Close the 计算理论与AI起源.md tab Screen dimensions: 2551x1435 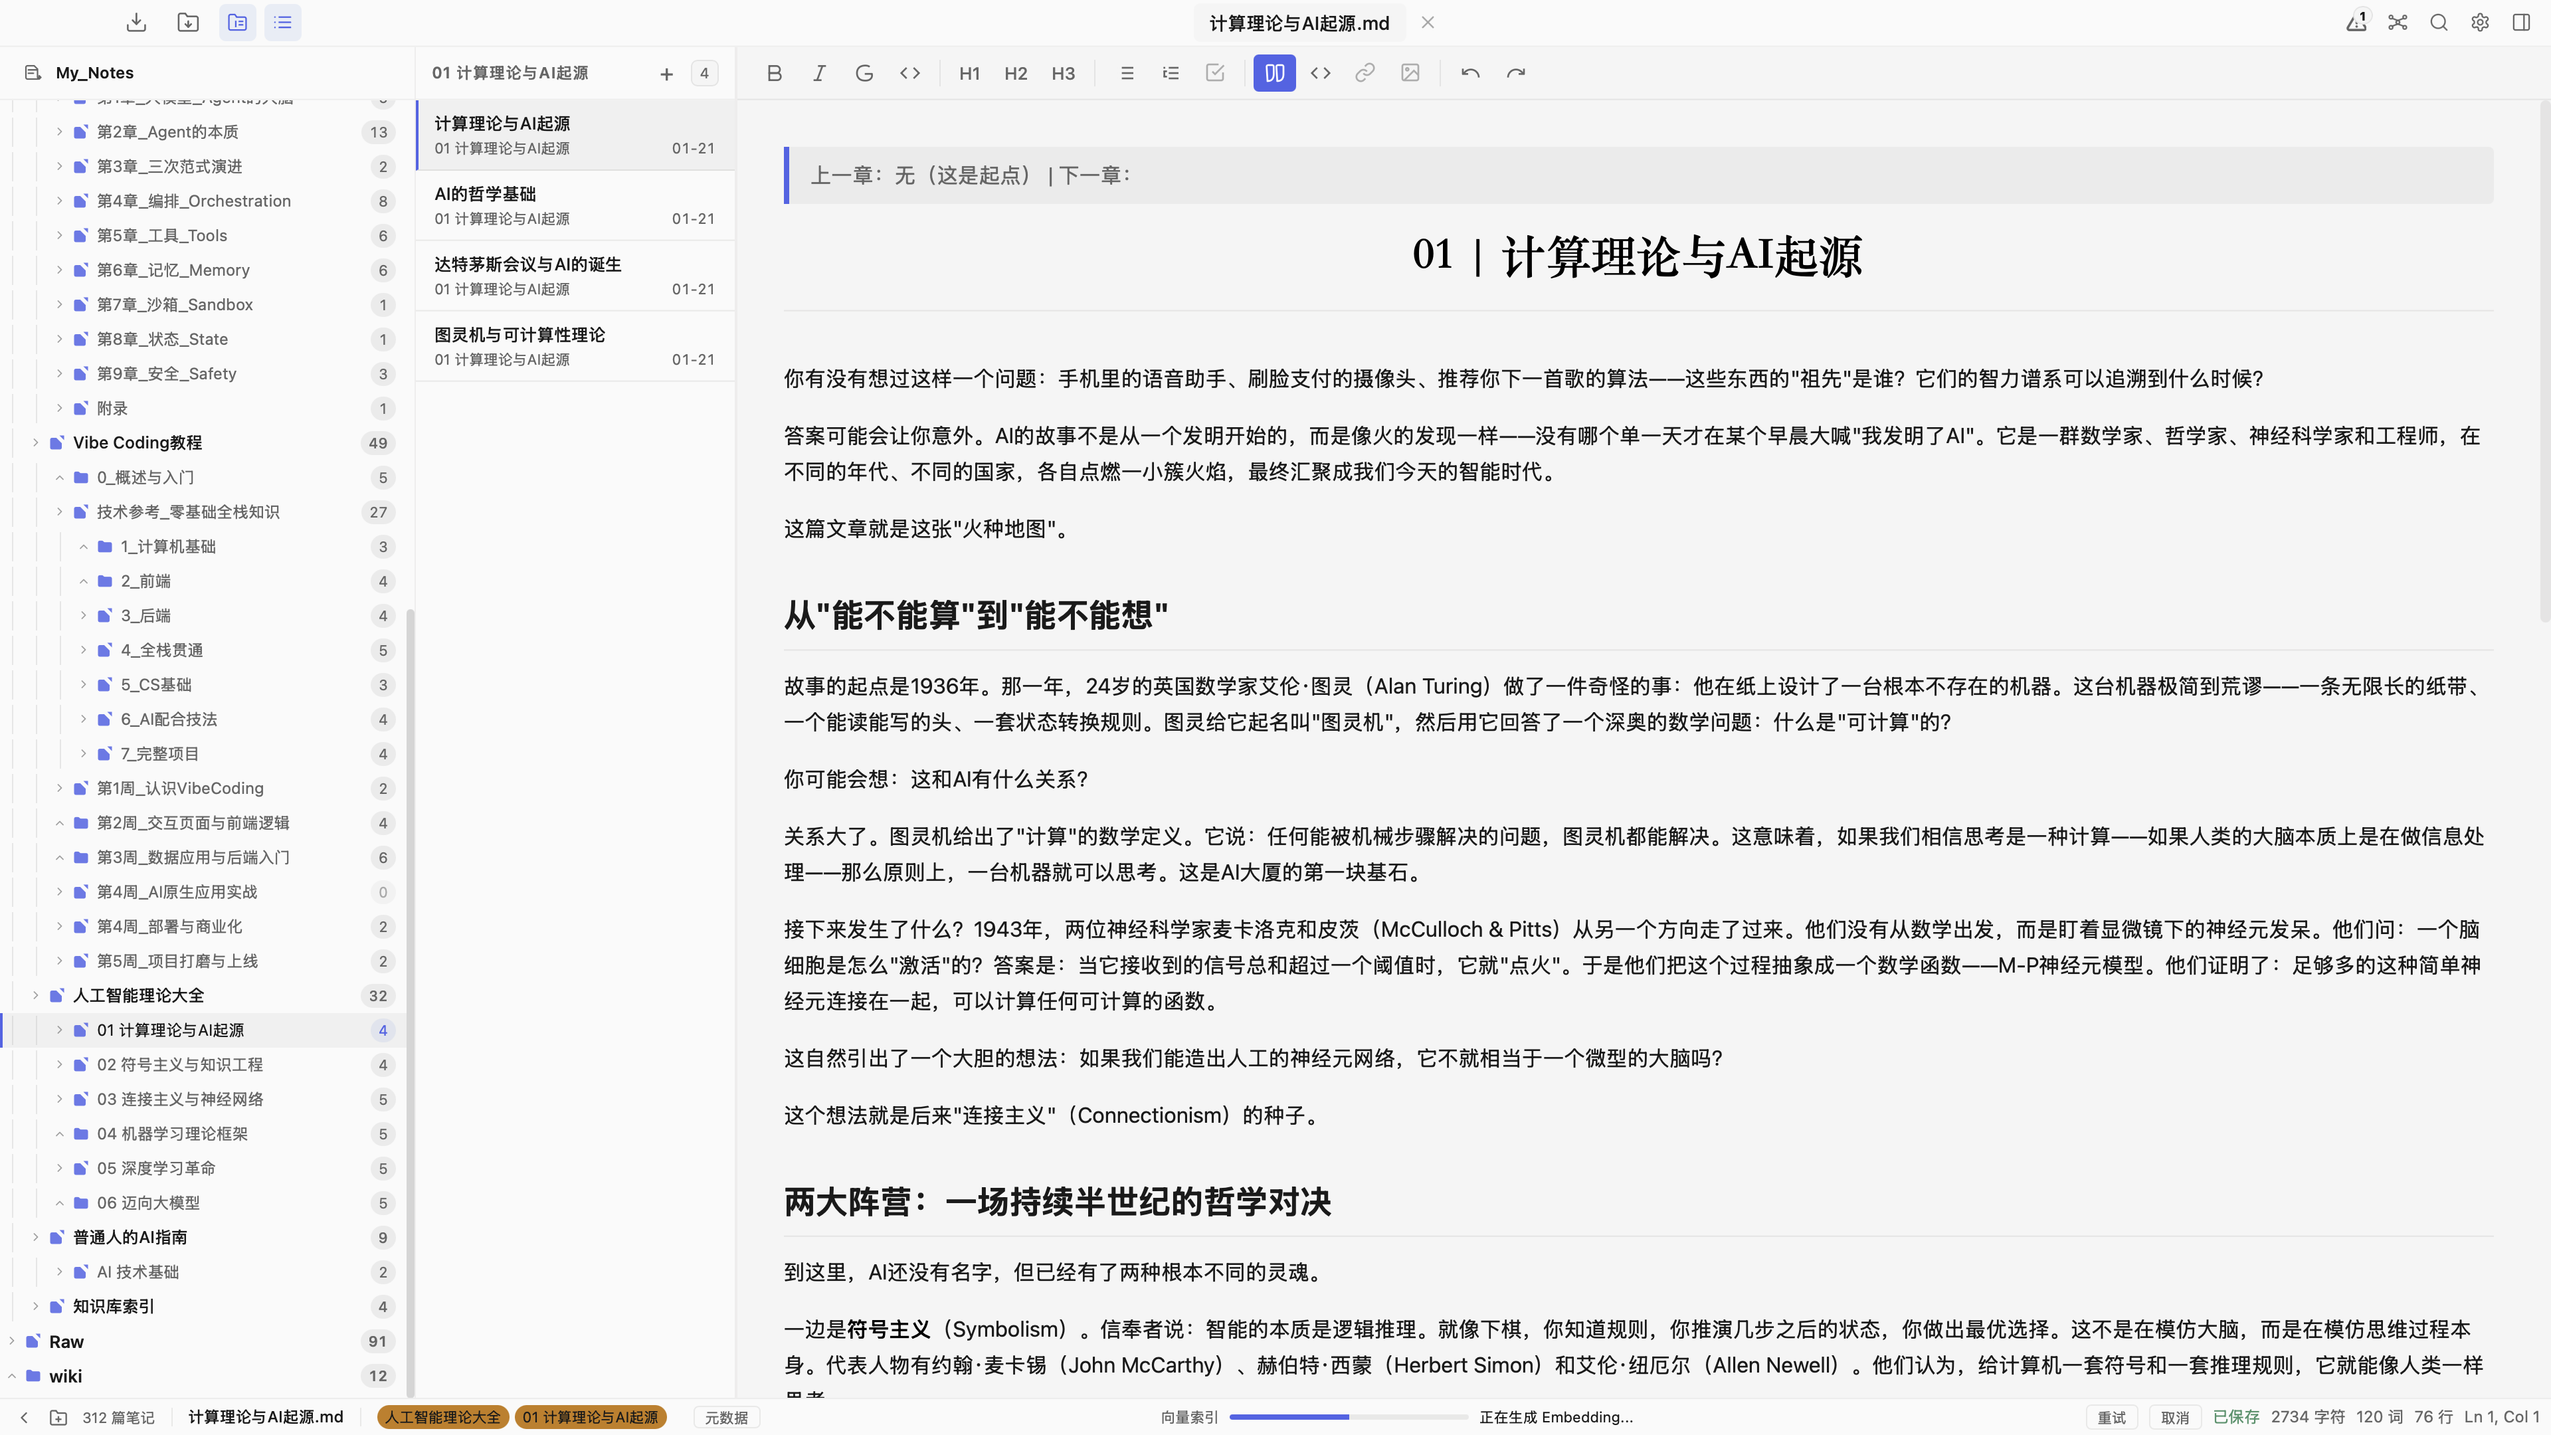1428,22
